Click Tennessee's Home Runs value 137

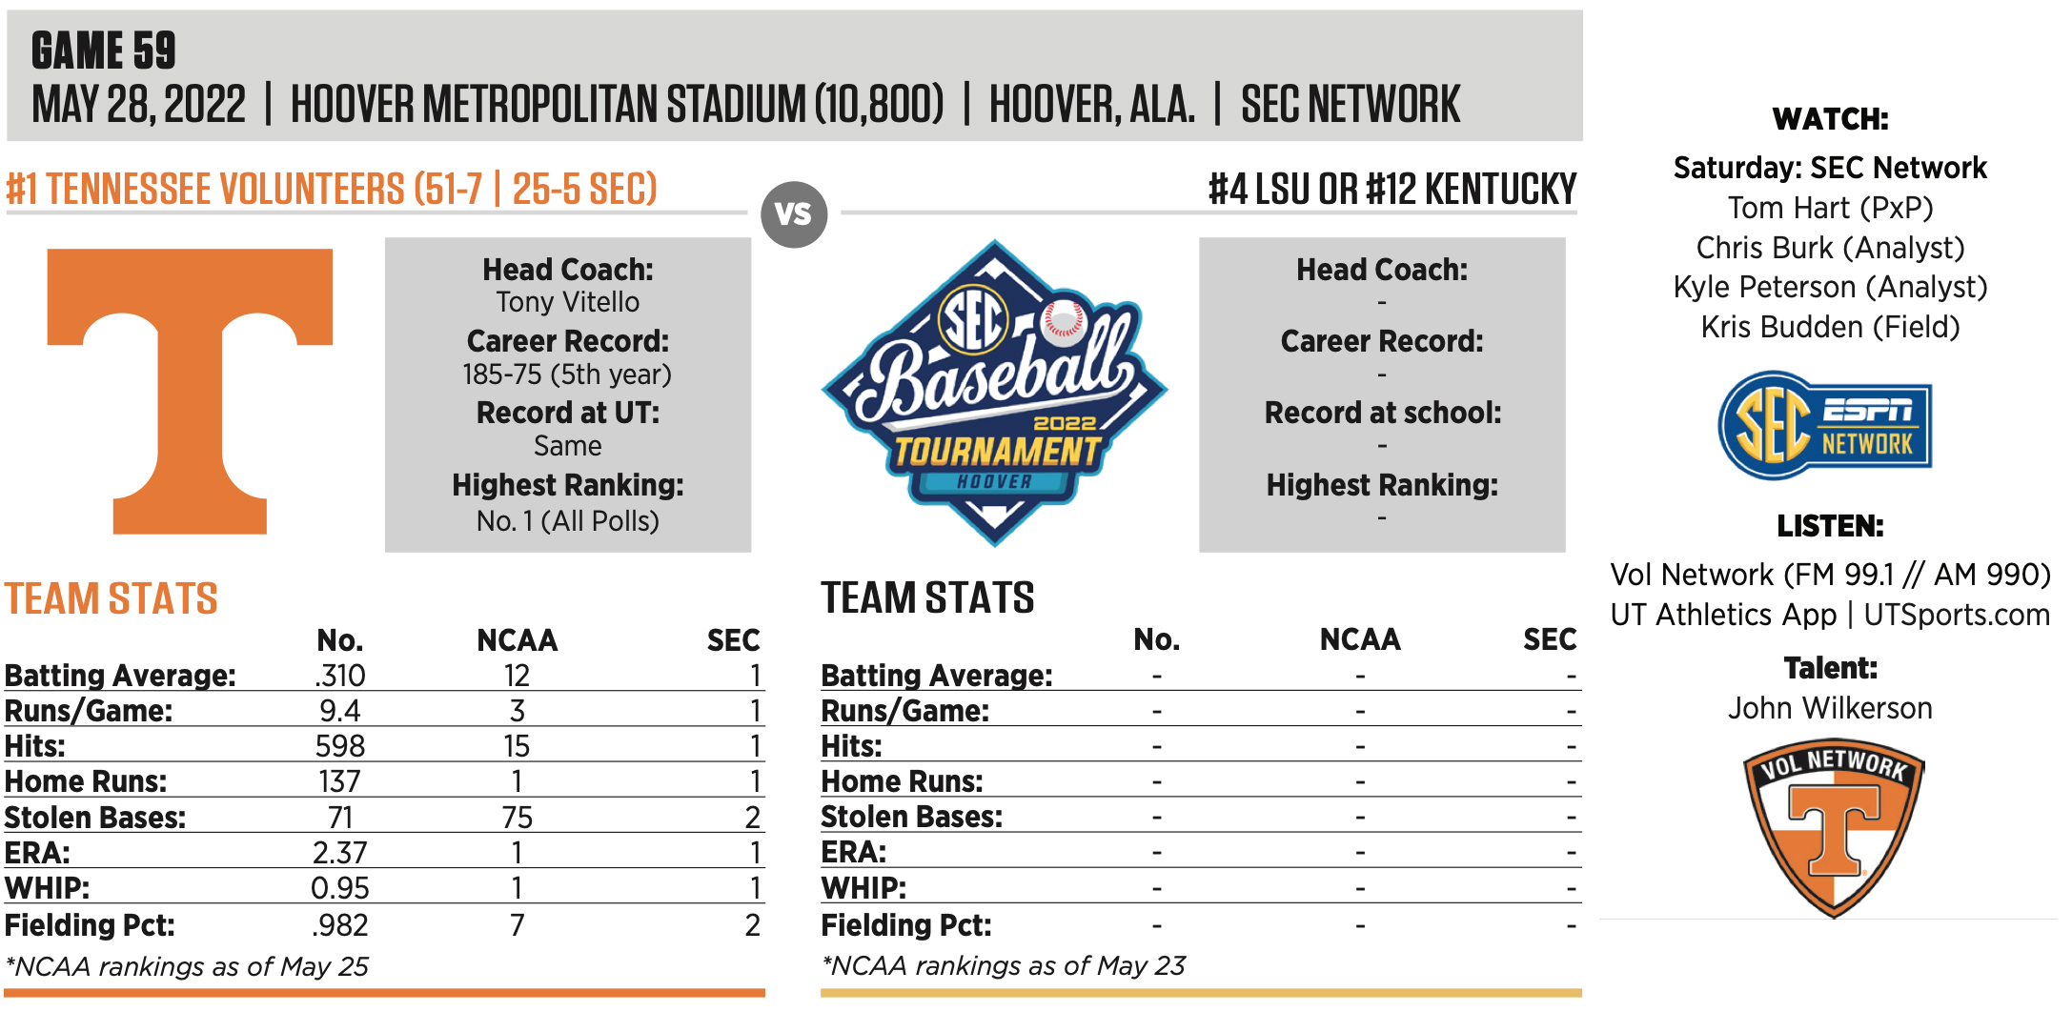point(339,781)
